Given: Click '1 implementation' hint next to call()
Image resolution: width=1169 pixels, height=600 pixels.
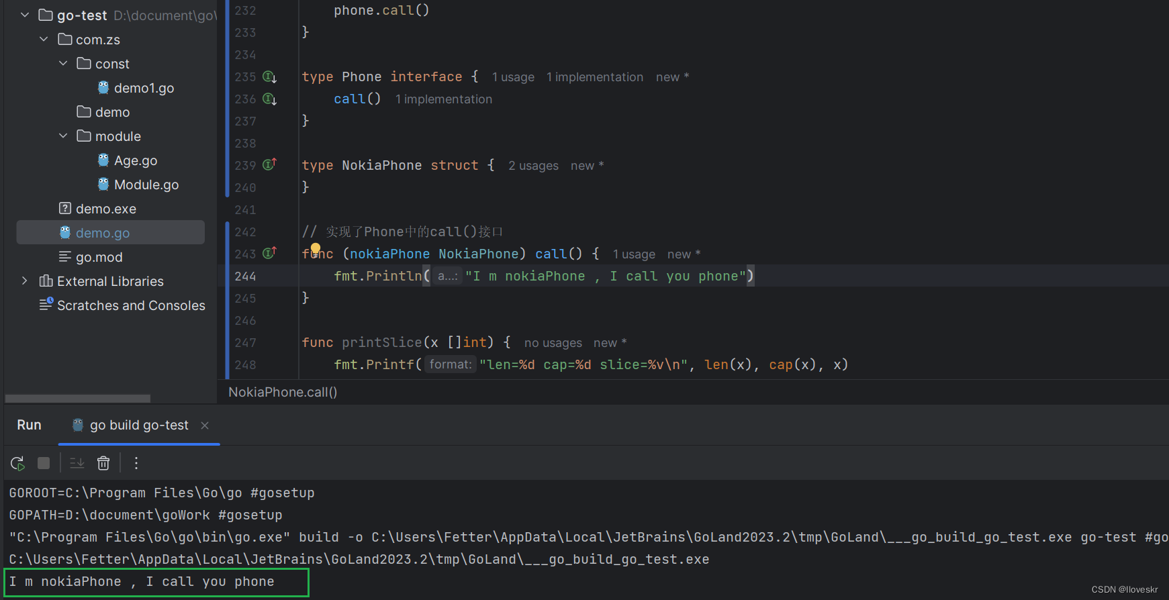Looking at the screenshot, I should [x=443, y=99].
